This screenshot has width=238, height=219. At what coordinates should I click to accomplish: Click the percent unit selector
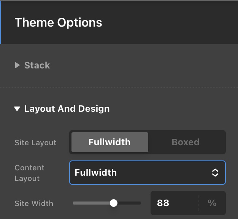pos(212,203)
